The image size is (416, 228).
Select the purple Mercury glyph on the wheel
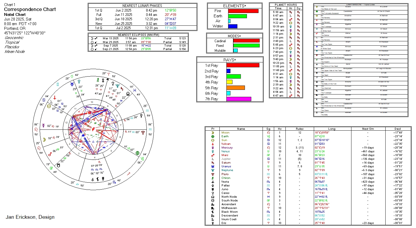tap(43, 125)
